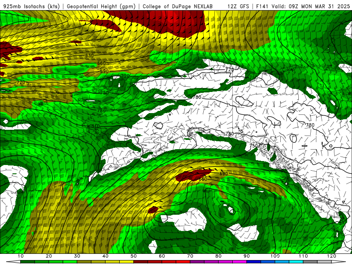Screen dimensions: 352x264
Task: Select the dark olive 30-35 kt legend swatch
Action: [x=84, y=262]
